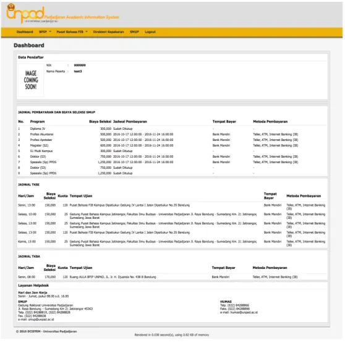The image size is (345, 345).
Task: Click the Jadwal TKBA section heading
Action: [x=29, y=257]
